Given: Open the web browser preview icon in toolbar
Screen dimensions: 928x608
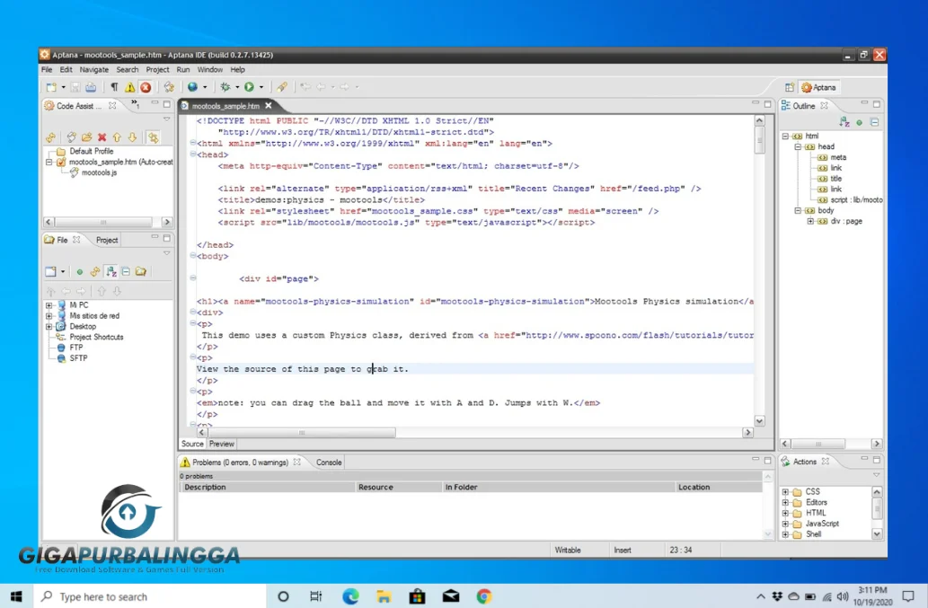Looking at the screenshot, I should point(192,87).
